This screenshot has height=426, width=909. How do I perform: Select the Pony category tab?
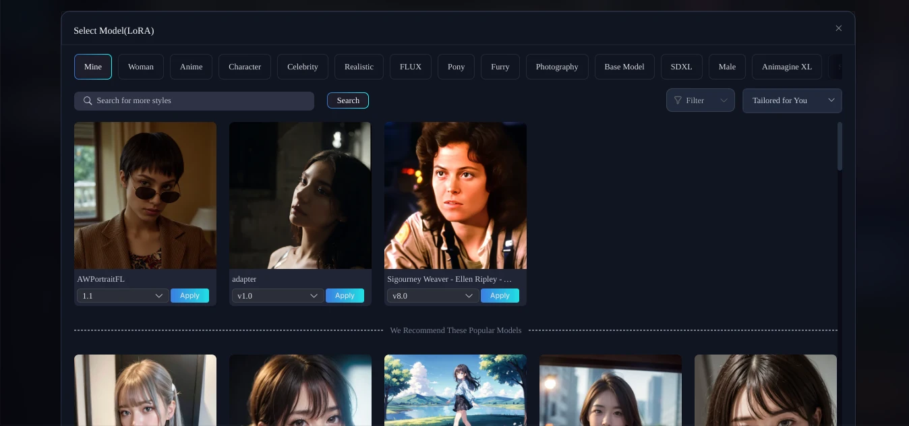pos(457,67)
